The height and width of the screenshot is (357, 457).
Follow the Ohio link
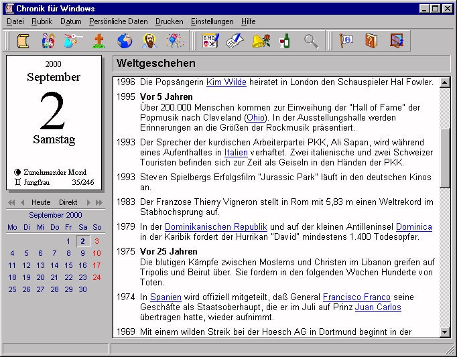tap(255, 118)
